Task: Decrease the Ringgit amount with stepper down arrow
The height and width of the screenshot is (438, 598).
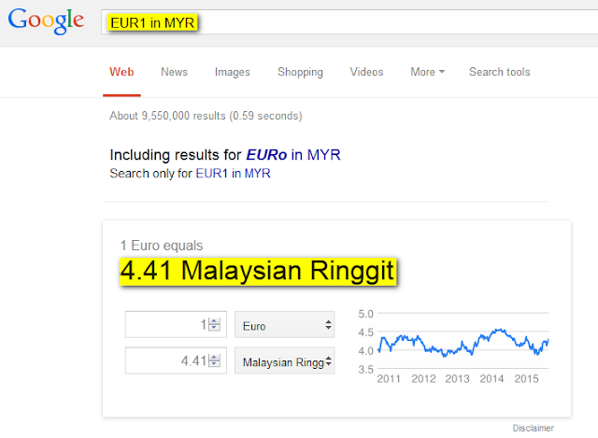Action: point(214,363)
